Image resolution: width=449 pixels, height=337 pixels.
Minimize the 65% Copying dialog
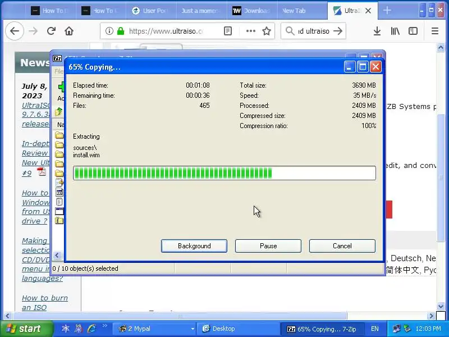349,67
